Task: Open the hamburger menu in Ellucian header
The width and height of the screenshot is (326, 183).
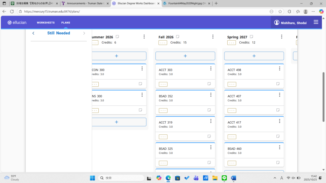Action: coord(316,22)
